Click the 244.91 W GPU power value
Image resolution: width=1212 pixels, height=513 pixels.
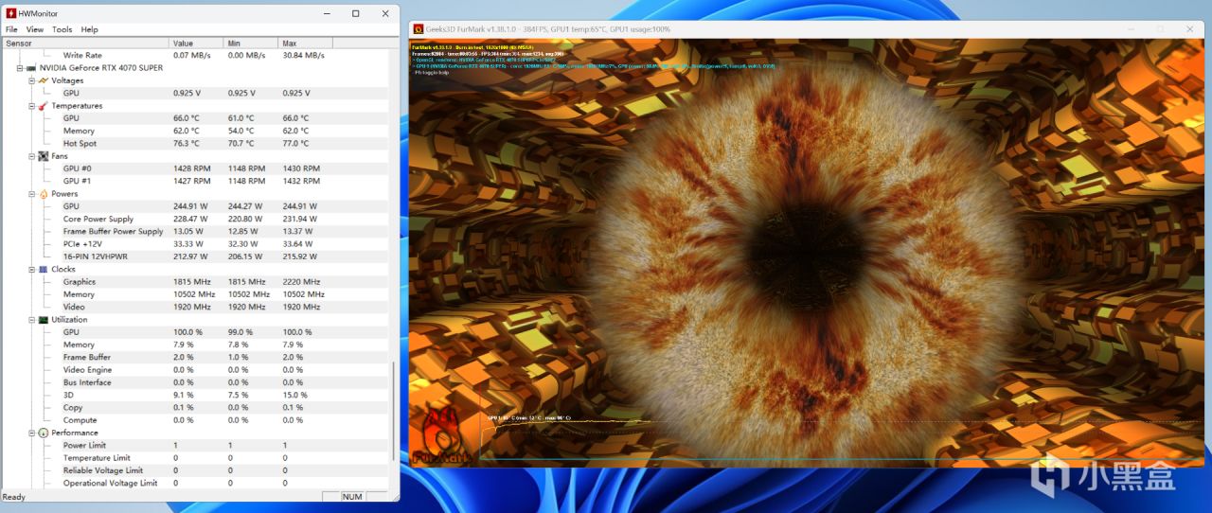pyautogui.click(x=191, y=206)
